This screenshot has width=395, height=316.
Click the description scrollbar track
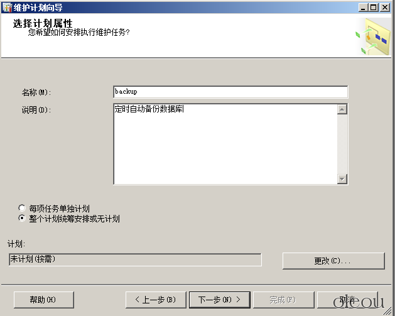tap(342, 144)
